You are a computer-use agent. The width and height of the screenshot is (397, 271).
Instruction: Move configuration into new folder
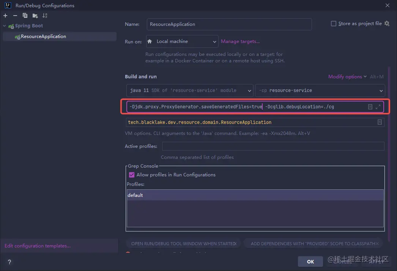coord(35,16)
